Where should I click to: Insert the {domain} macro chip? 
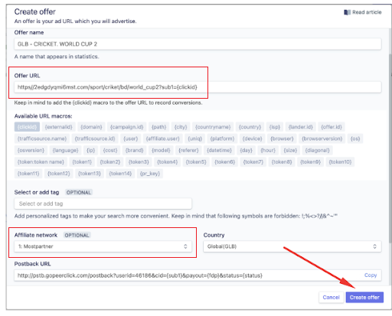[91, 127]
